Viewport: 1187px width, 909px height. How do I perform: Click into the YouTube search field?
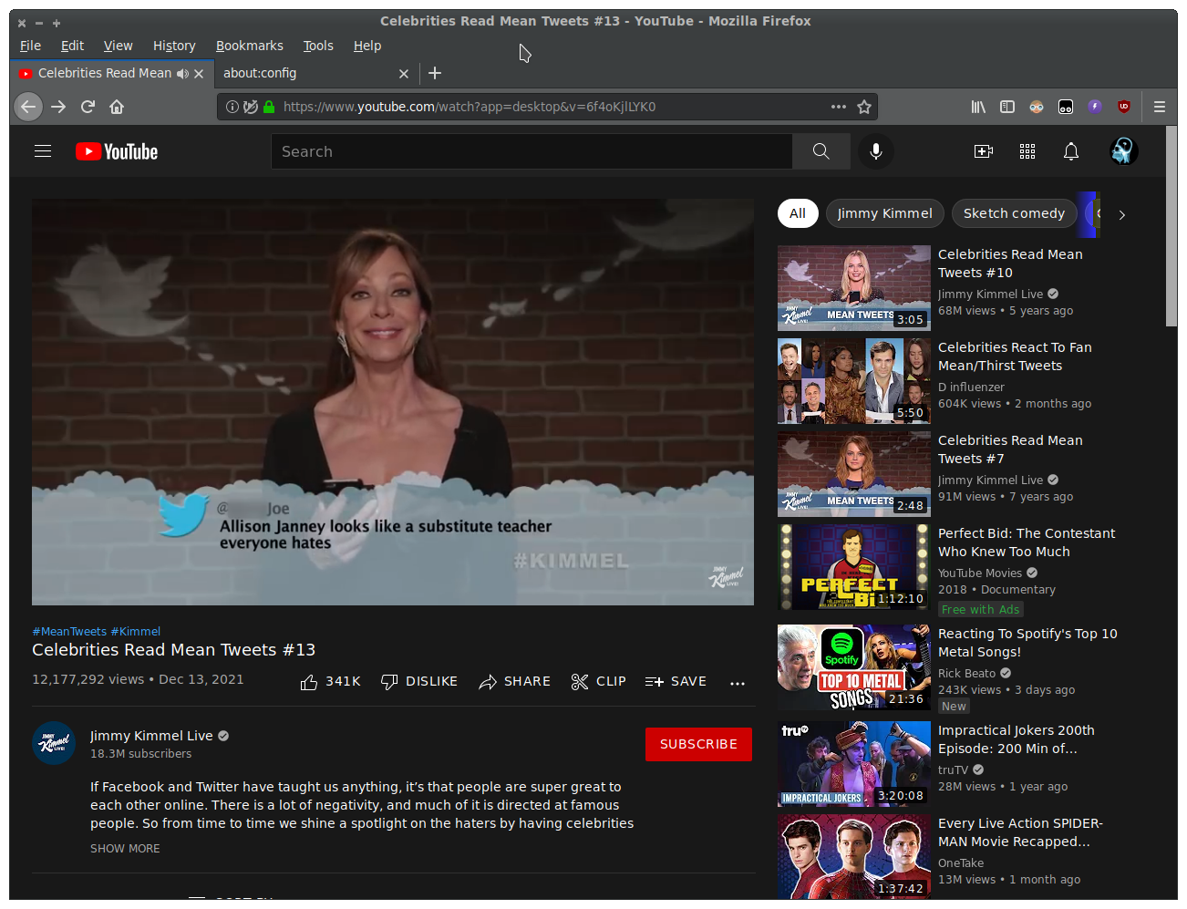tap(532, 151)
